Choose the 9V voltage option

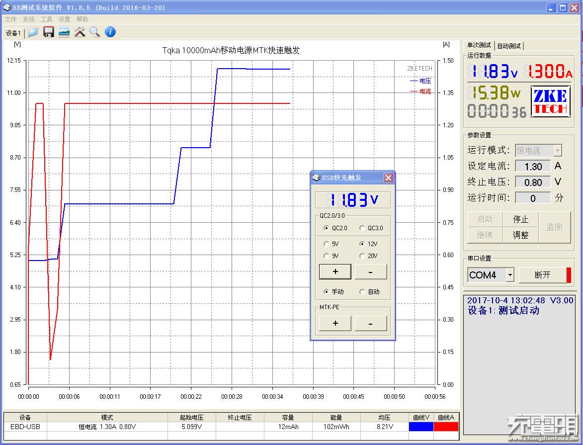(x=326, y=256)
